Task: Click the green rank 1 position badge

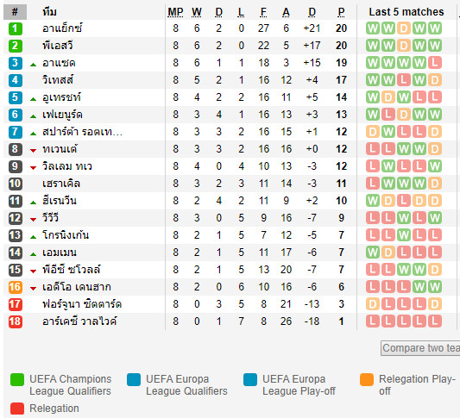Action: tap(16, 28)
